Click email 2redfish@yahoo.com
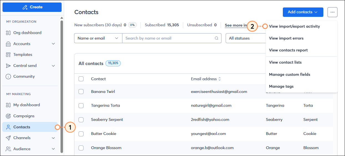This screenshot has width=345, height=156. click(210, 119)
